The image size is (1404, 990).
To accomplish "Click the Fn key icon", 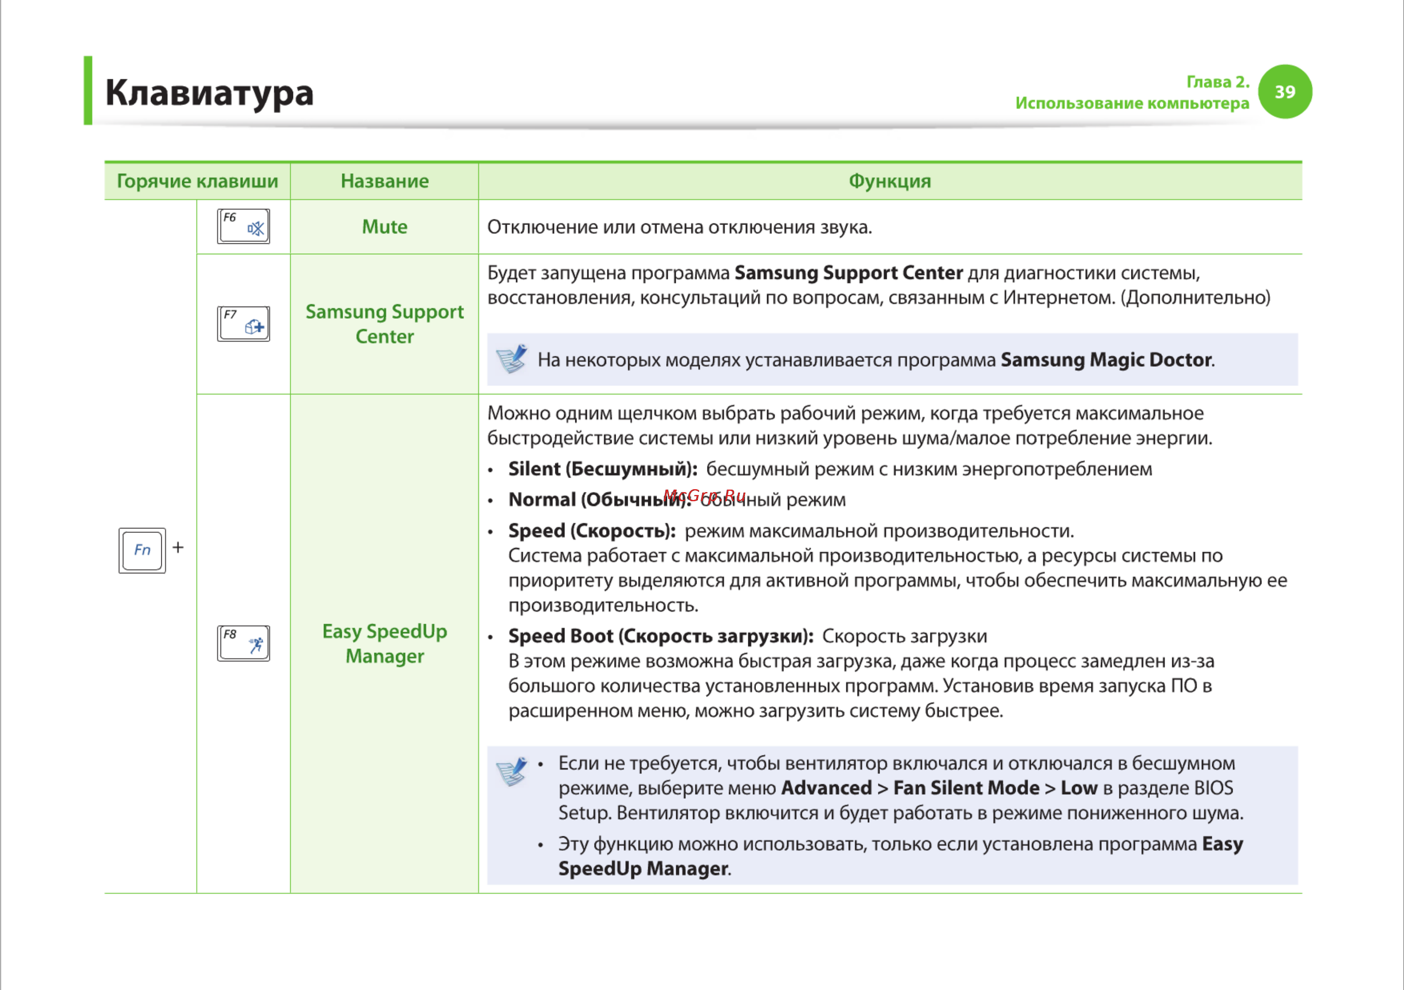I will [x=142, y=550].
